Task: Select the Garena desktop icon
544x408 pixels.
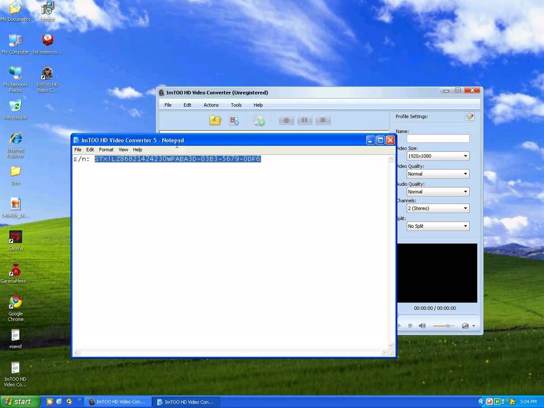Action: (x=15, y=240)
